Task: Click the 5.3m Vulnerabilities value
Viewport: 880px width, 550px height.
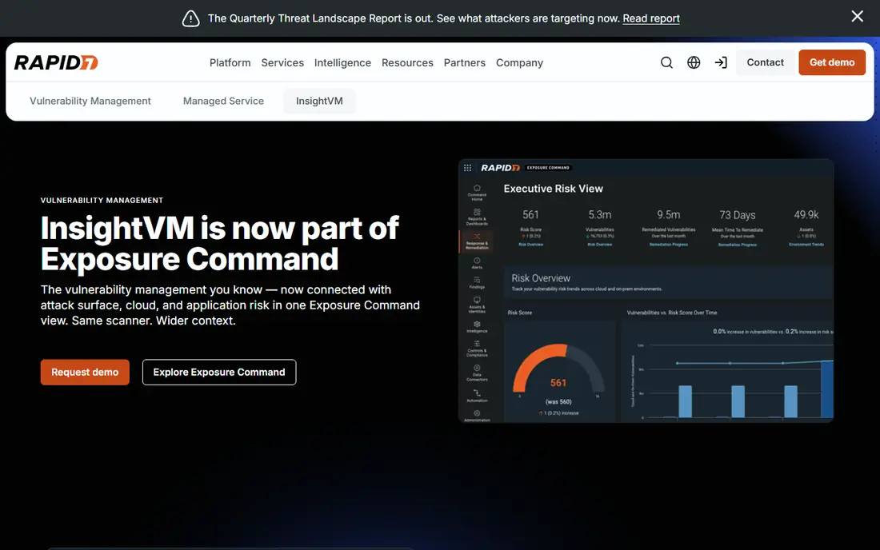Action: [599, 215]
